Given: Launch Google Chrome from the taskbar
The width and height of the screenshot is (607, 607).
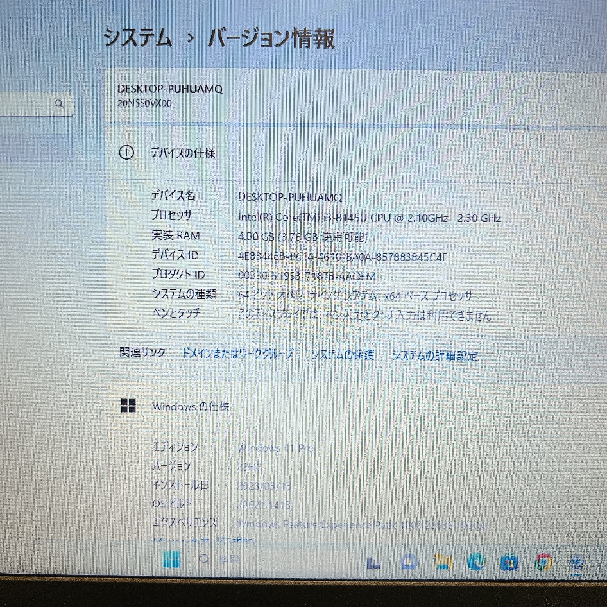Looking at the screenshot, I should (x=543, y=562).
